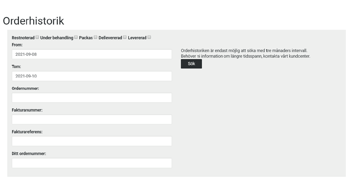Click the "Ditt ordernummer:" label text

click(29, 153)
